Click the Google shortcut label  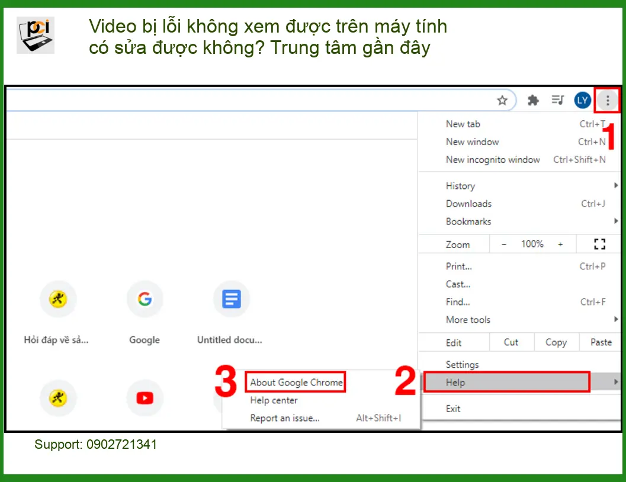145,340
